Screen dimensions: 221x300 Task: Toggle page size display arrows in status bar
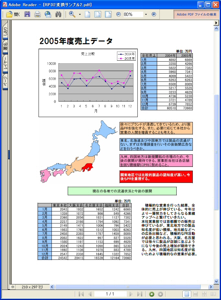tap(13, 287)
